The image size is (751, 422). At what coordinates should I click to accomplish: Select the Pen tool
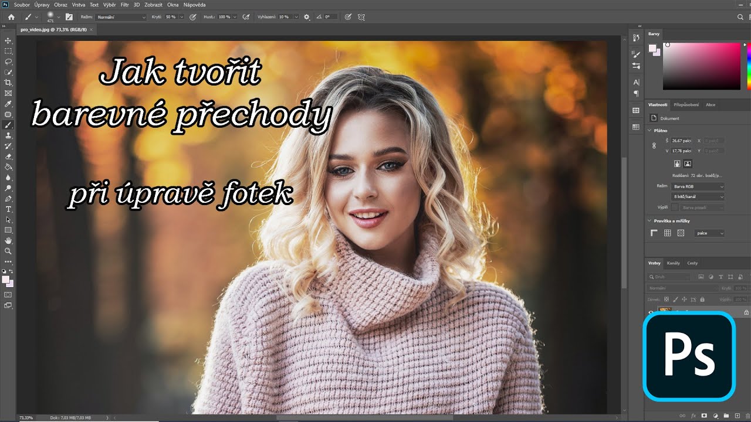tap(8, 199)
